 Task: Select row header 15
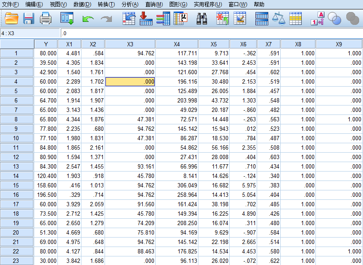[17, 185]
